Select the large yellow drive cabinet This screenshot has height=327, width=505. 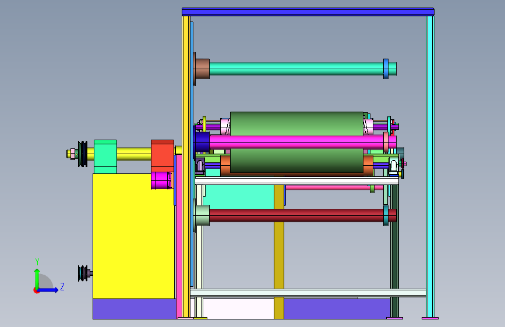point(133,237)
